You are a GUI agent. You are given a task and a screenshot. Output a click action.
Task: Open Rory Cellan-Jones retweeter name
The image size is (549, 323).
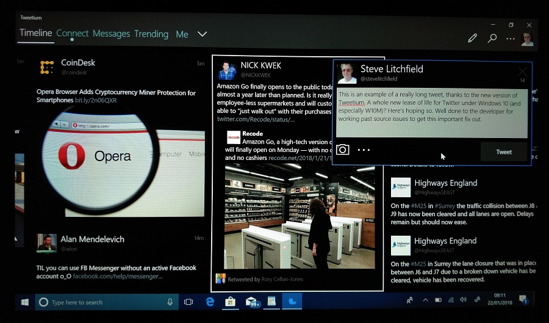coord(282,279)
